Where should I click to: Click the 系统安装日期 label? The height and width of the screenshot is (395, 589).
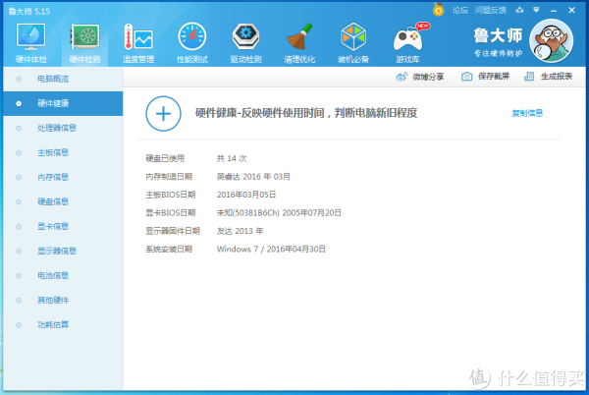point(169,249)
